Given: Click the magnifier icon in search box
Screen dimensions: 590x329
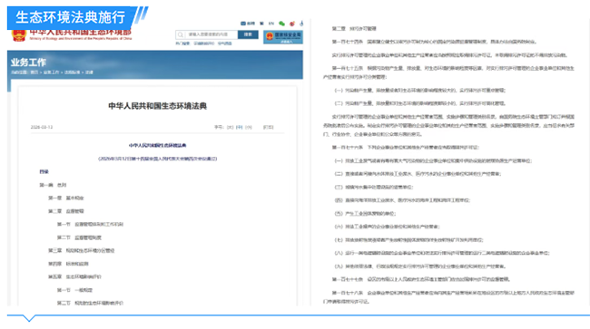Looking at the screenshot, I should point(181,34).
